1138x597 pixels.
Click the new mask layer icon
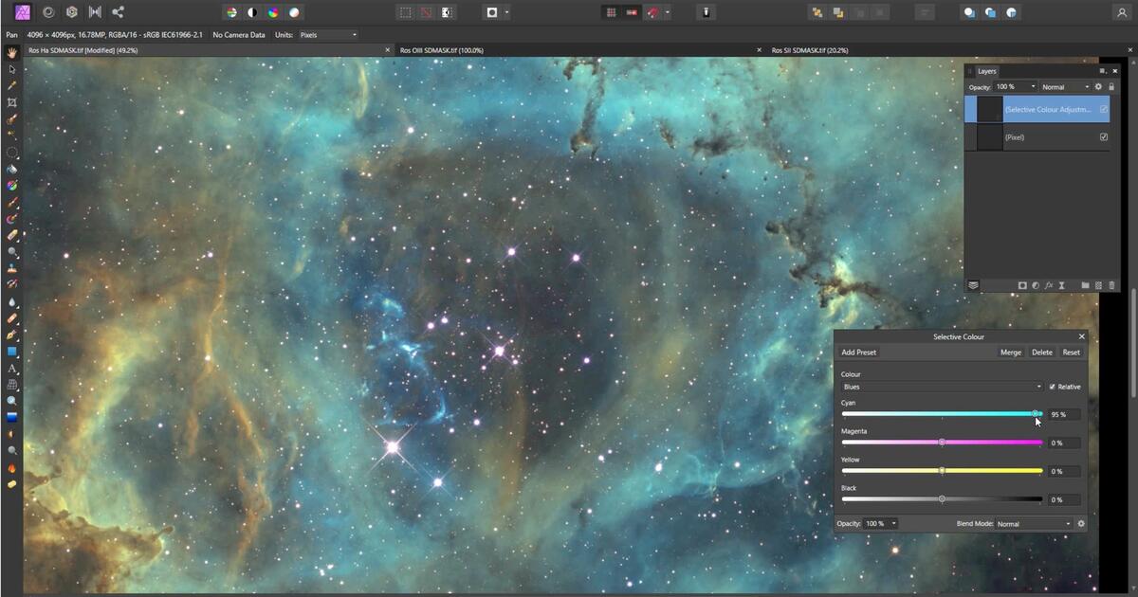click(1022, 285)
